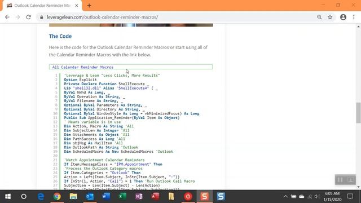Viewport: 361px width, 203px height.
Task: Click the Windows Start button
Action: tap(8, 196)
